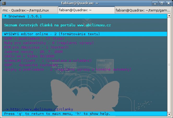Select the OSPF - dynamické routování article
This screenshot has width=173, height=118.
pos(31,65)
